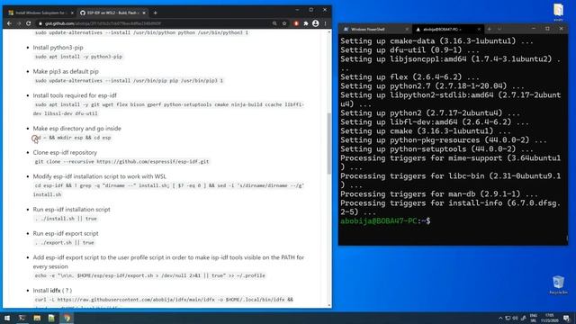Reload the gist page
The image size is (576, 324).
(x=28, y=23)
